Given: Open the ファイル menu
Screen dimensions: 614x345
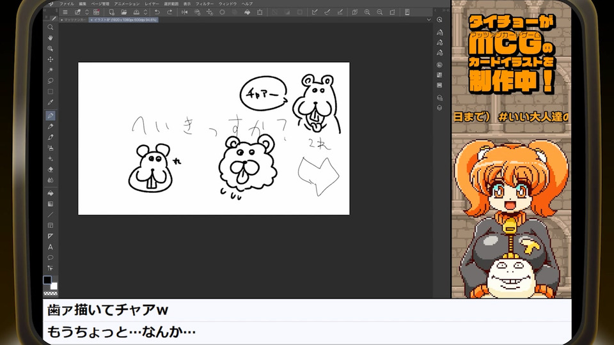Looking at the screenshot, I should coord(67,3).
